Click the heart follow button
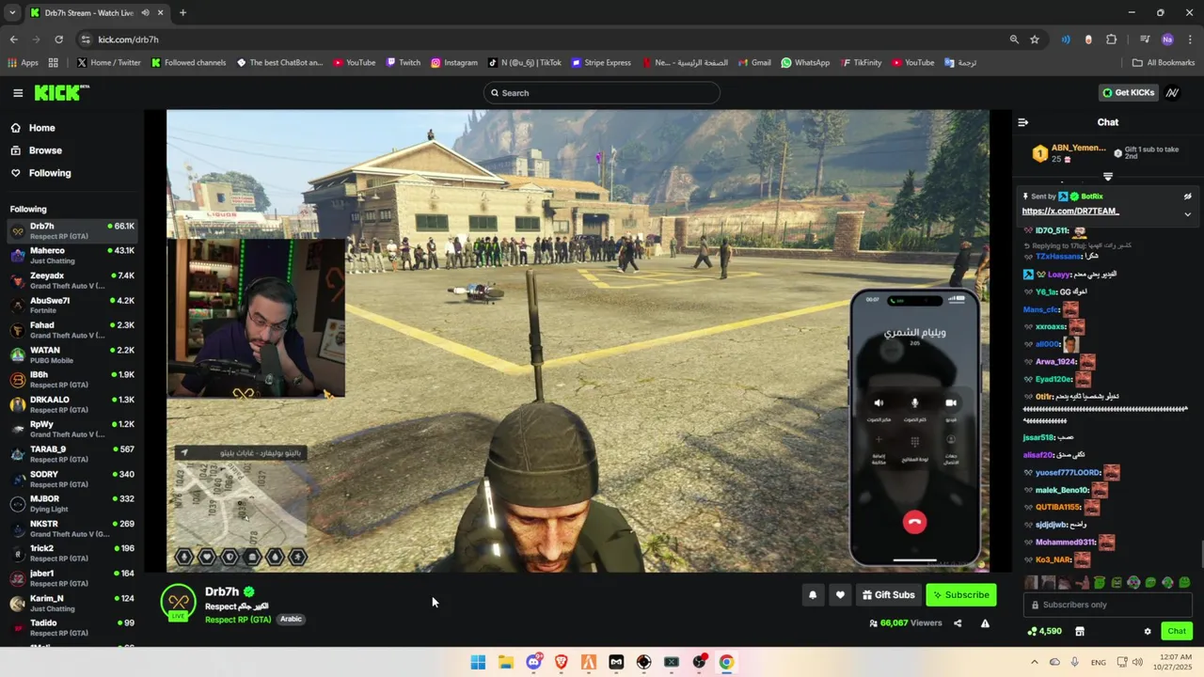The height and width of the screenshot is (677, 1204). coord(841,595)
